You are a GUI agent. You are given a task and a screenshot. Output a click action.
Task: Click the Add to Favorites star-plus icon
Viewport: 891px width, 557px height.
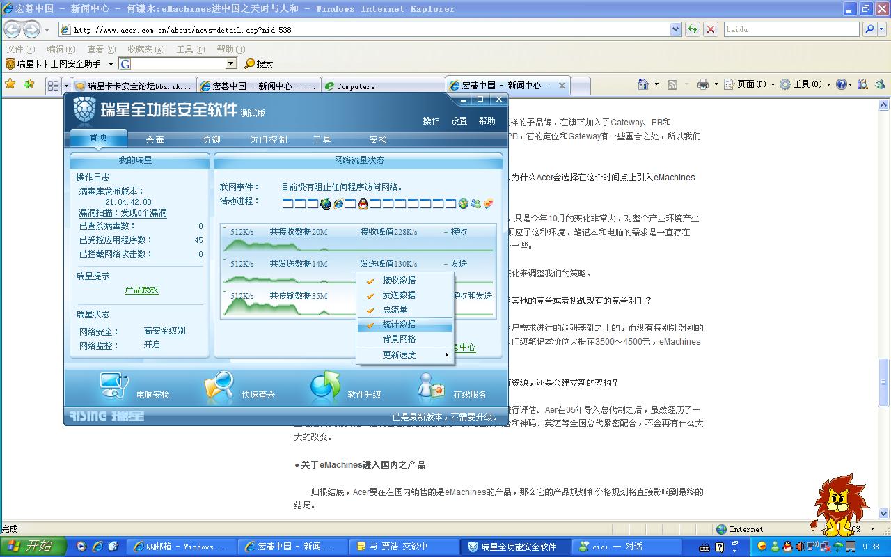[29, 84]
